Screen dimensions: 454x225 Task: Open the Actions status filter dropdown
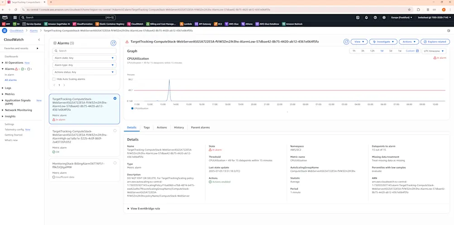[x=84, y=72]
